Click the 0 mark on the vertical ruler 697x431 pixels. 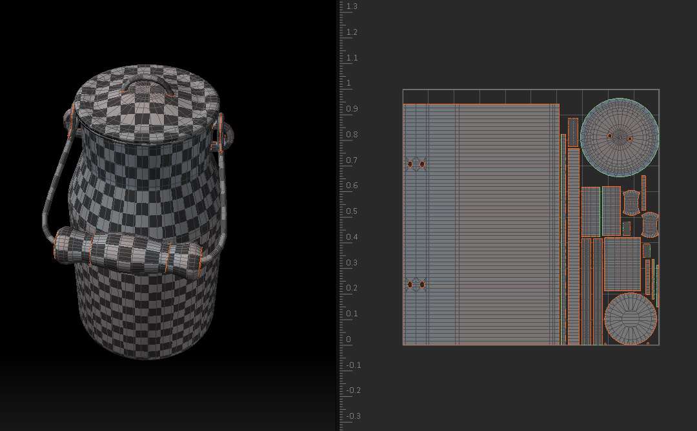coord(349,340)
